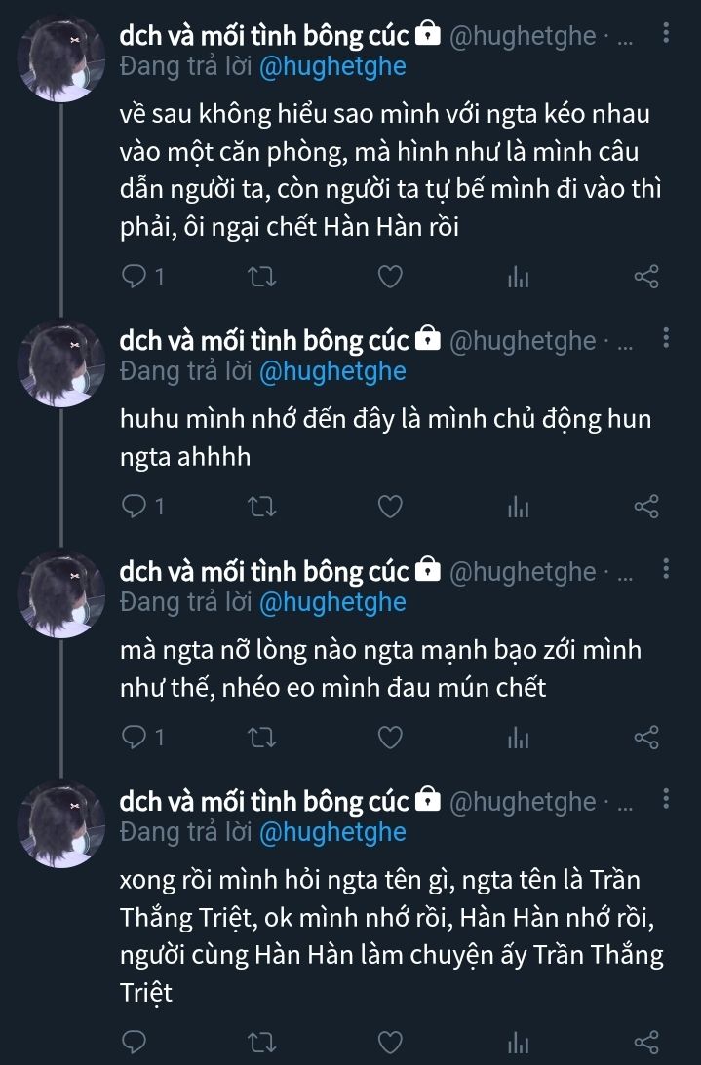The image size is (701, 1065).
Task: Open profile avatar of the first tweet
Action: tap(63, 58)
